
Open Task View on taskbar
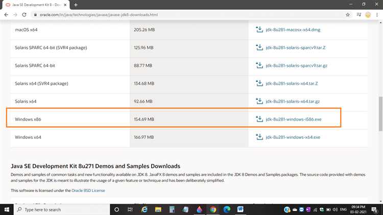click(130, 209)
